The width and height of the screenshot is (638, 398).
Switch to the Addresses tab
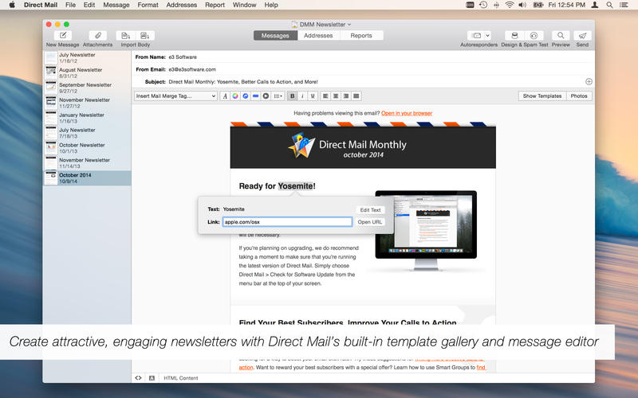point(318,36)
